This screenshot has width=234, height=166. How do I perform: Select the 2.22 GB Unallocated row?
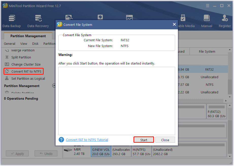point(203,92)
